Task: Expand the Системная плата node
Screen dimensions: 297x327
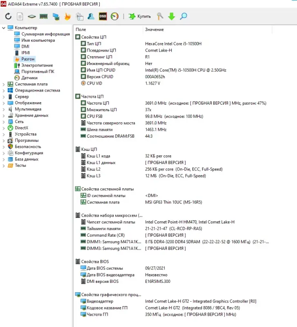Action: [4, 84]
